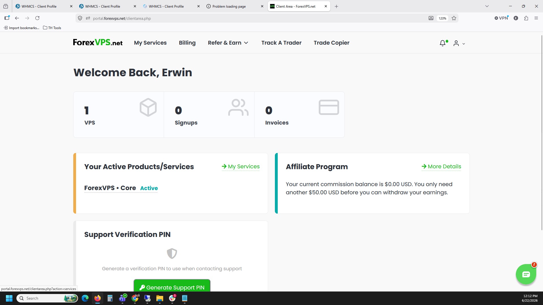Open the browser hamburger menu
Image resolution: width=543 pixels, height=305 pixels.
click(536, 18)
